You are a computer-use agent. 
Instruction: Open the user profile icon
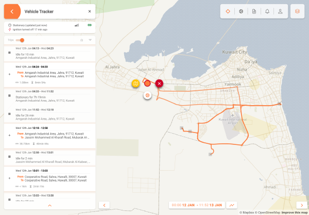(x=280, y=11)
